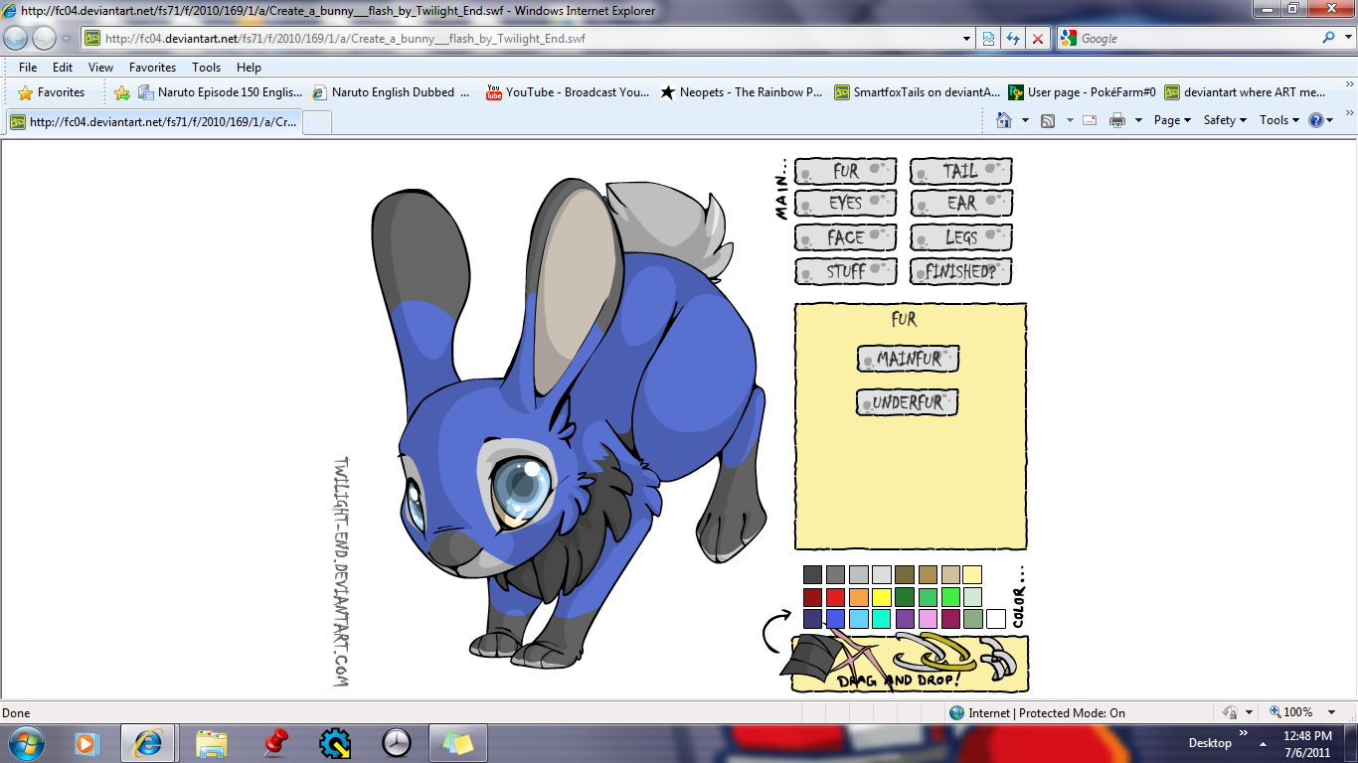Expand the address bar history dropdown
Image resolution: width=1358 pixels, height=763 pixels.
click(967, 38)
